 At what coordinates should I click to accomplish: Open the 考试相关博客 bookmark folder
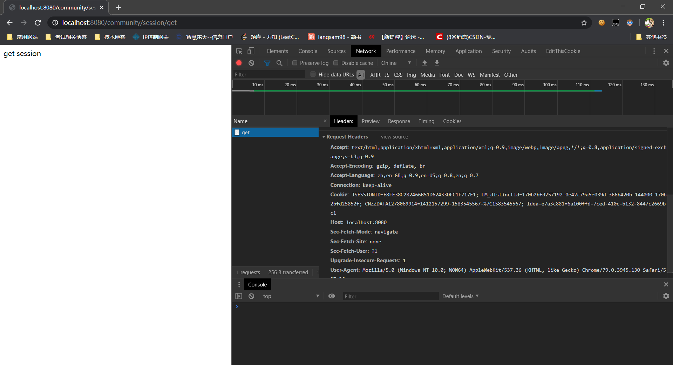click(x=66, y=37)
